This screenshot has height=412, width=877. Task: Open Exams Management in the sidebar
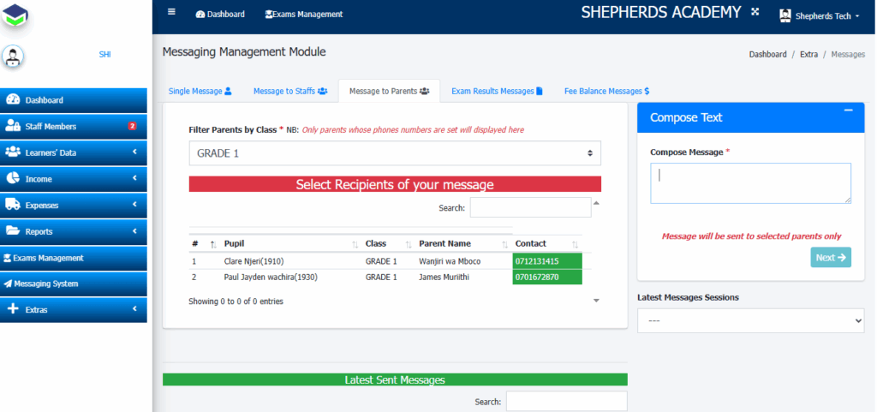pyautogui.click(x=74, y=258)
